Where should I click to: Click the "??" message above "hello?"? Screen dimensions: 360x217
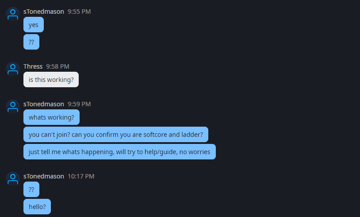coord(31,190)
